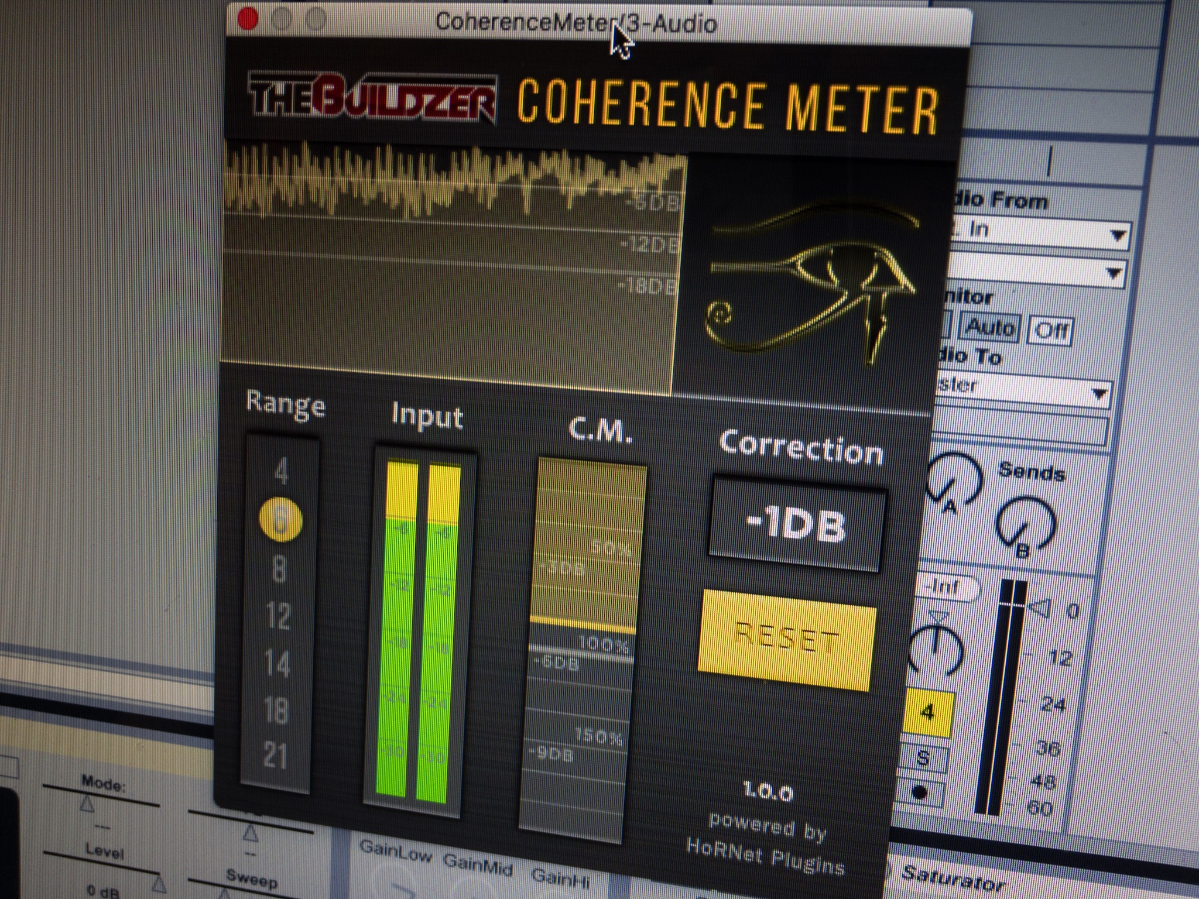Viewport: 1199px width, 899px height.
Task: Click the Send A knob
Action: pos(954,481)
